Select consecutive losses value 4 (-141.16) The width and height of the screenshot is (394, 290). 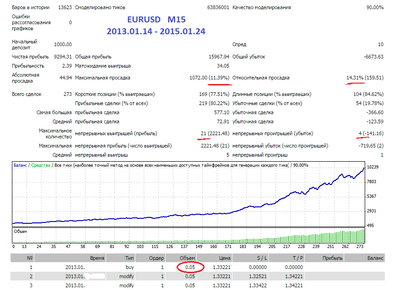point(371,133)
